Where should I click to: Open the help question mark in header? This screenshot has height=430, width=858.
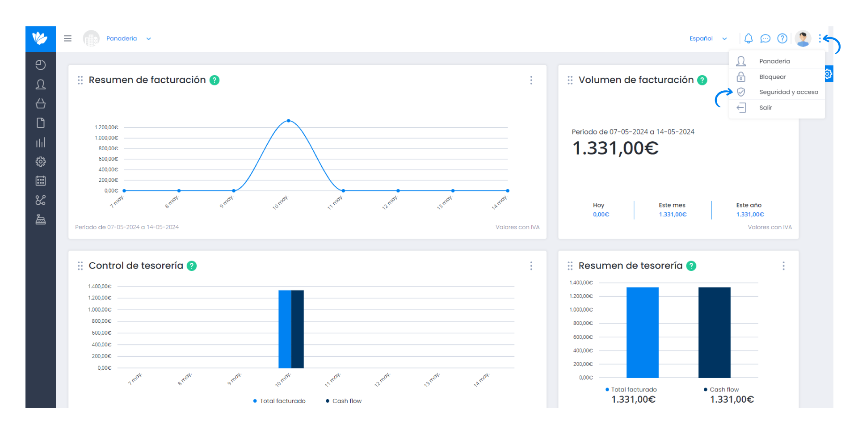(782, 38)
